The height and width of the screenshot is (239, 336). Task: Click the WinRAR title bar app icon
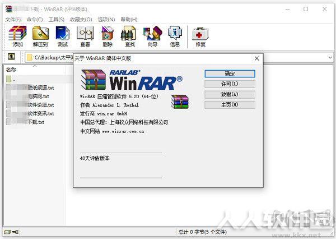pos(9,9)
